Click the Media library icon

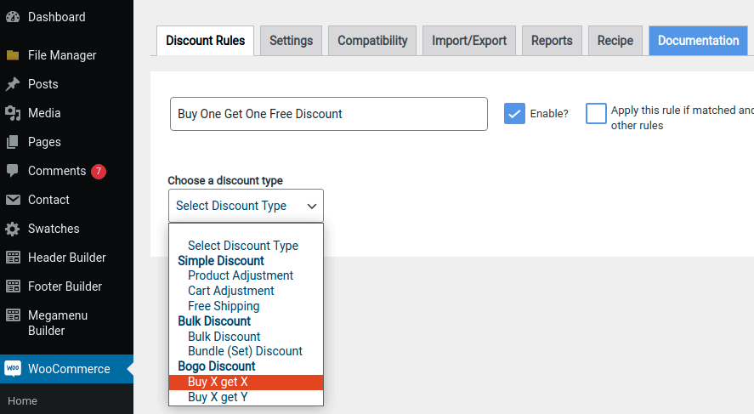pyautogui.click(x=13, y=113)
